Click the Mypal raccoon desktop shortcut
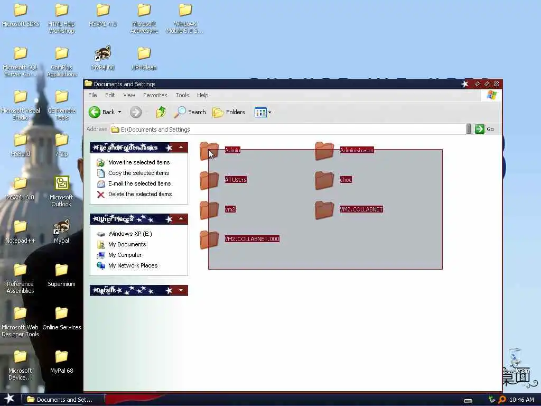This screenshot has width=541, height=406. pyautogui.click(x=61, y=226)
